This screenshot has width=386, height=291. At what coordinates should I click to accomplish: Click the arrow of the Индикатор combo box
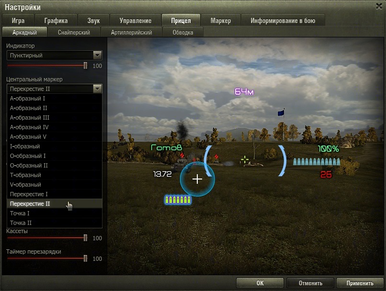(x=98, y=56)
